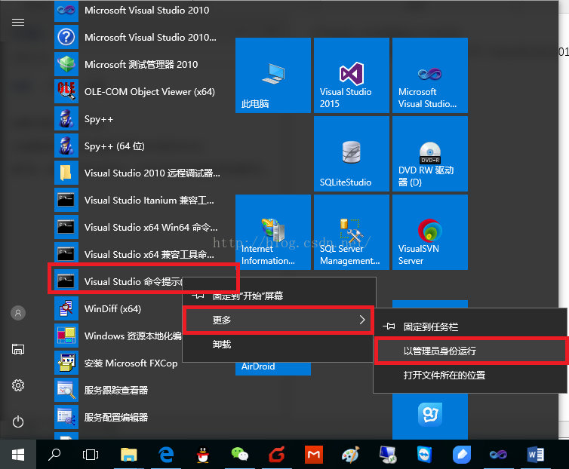Image resolution: width=569 pixels, height=469 pixels.
Task: Click 安装 Microsoft FXCop entry
Action: 118,363
